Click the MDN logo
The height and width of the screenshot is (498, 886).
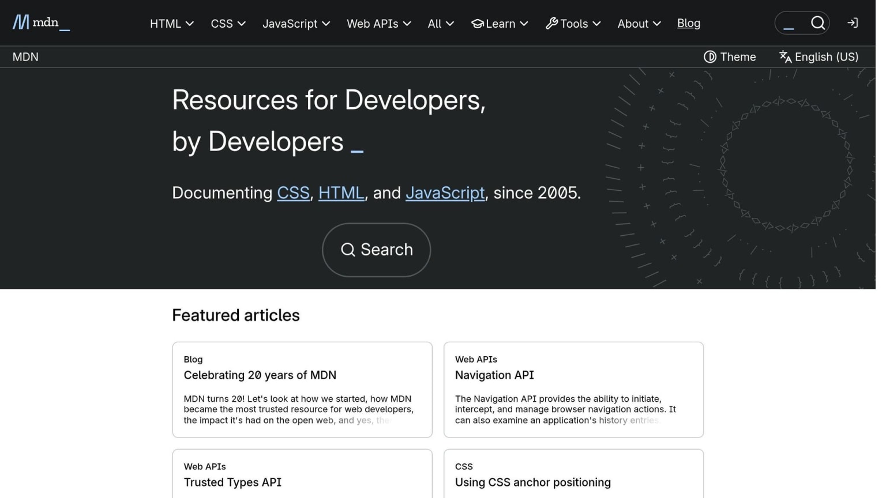[x=41, y=22]
